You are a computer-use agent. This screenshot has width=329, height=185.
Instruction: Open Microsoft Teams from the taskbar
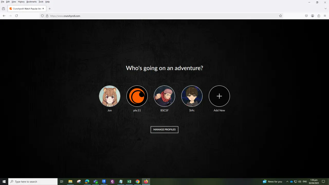point(96,182)
